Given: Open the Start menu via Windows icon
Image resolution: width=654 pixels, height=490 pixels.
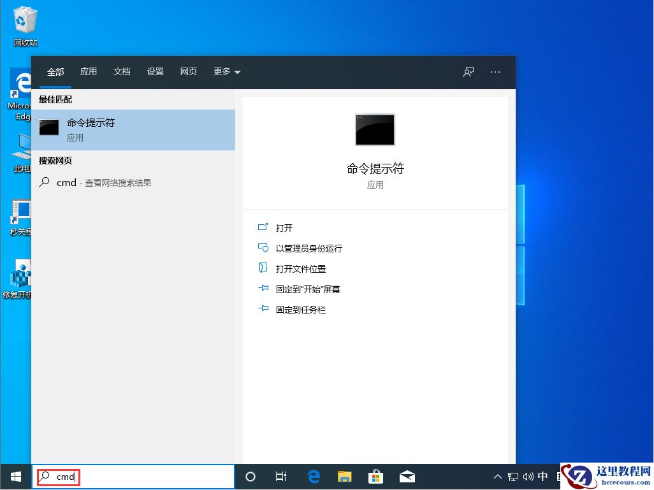Looking at the screenshot, I should tap(15, 476).
